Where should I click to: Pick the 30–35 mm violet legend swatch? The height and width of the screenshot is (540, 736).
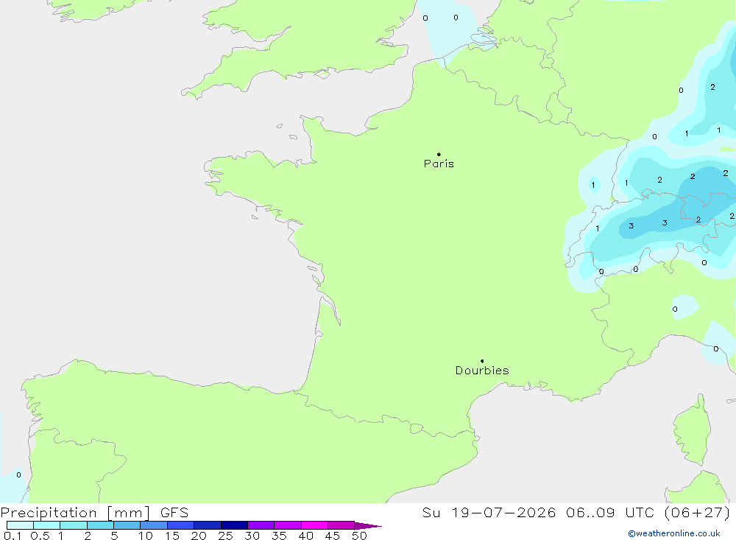pos(261,525)
